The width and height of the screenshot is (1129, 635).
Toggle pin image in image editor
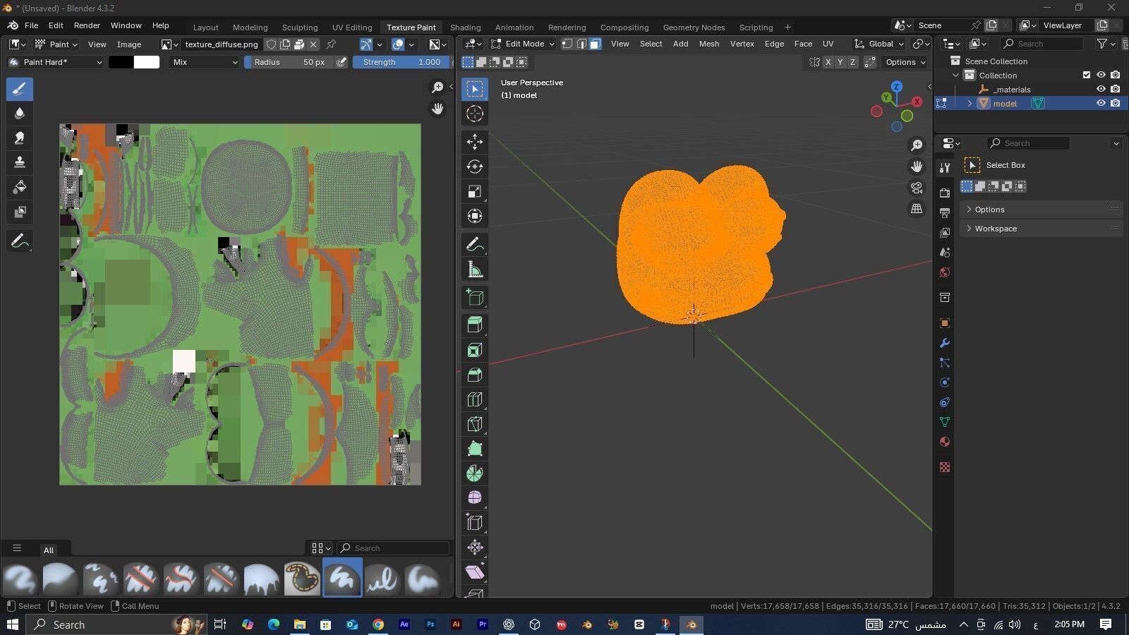(331, 44)
